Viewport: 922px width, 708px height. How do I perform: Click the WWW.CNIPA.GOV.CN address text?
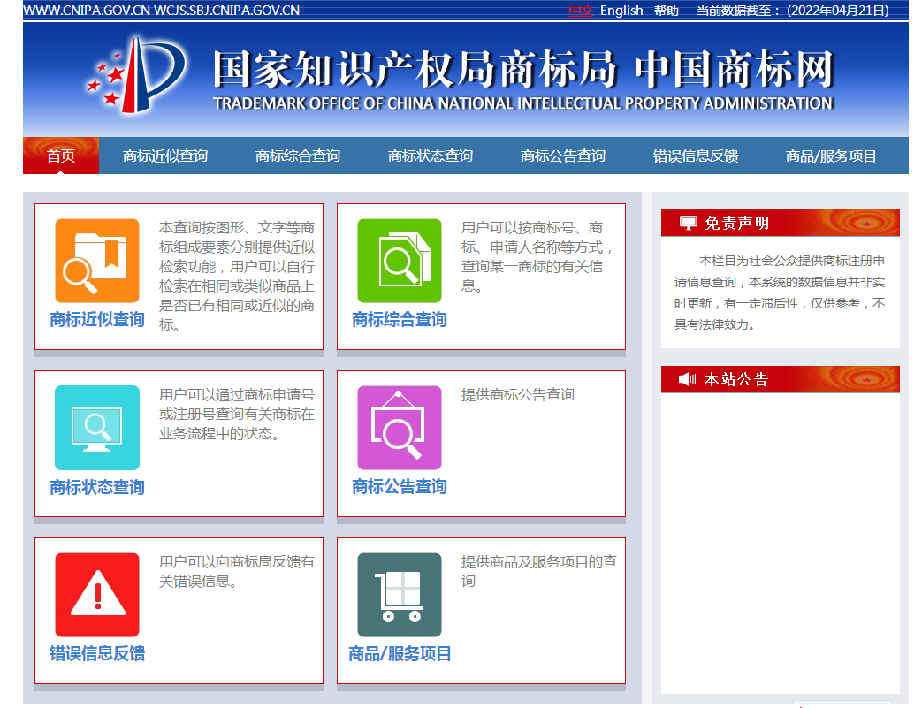[x=87, y=11]
